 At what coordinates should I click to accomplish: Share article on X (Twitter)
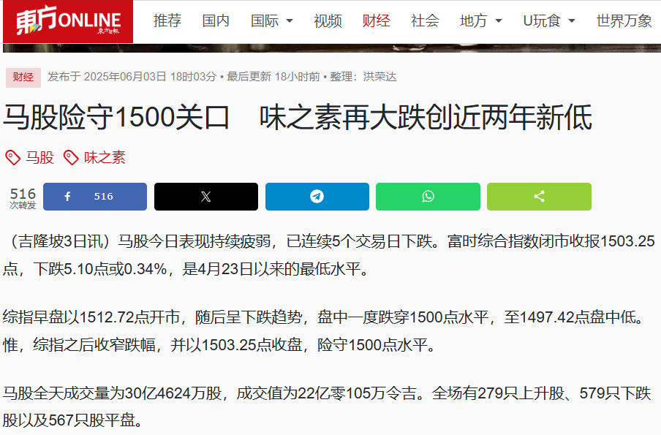point(206,197)
